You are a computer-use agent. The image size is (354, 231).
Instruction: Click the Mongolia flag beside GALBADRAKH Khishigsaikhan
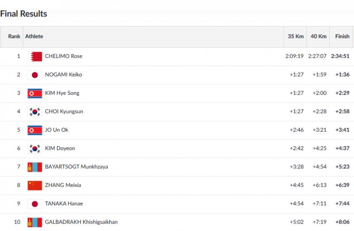tap(35, 223)
